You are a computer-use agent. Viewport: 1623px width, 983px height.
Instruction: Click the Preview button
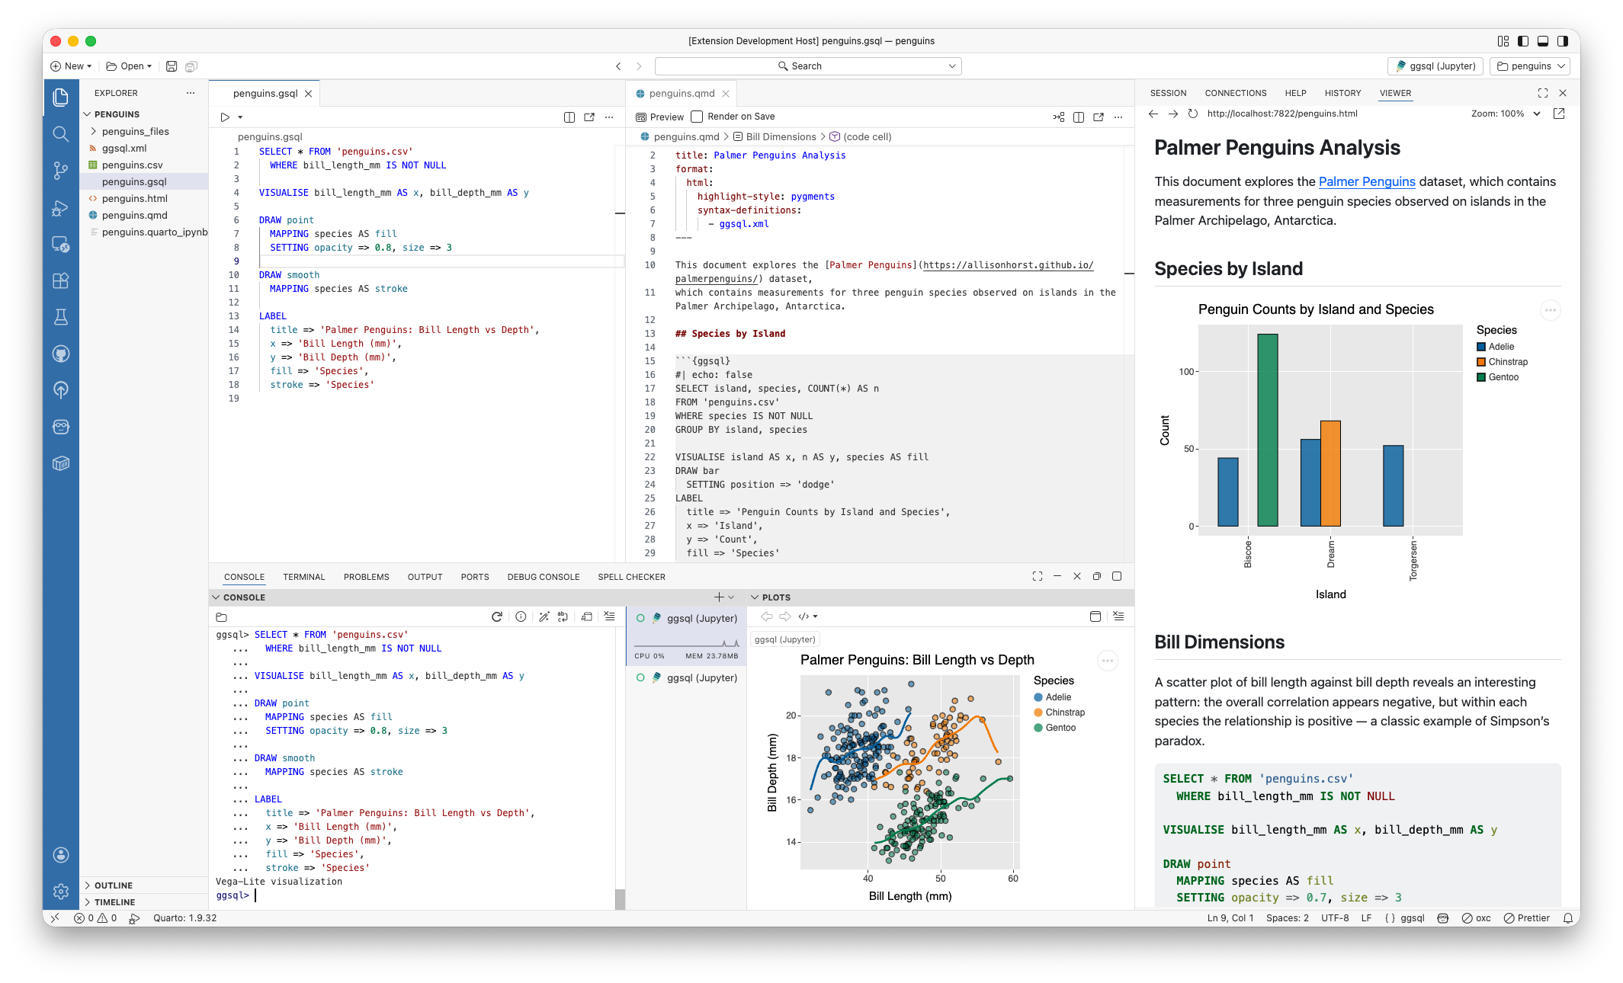coord(660,117)
